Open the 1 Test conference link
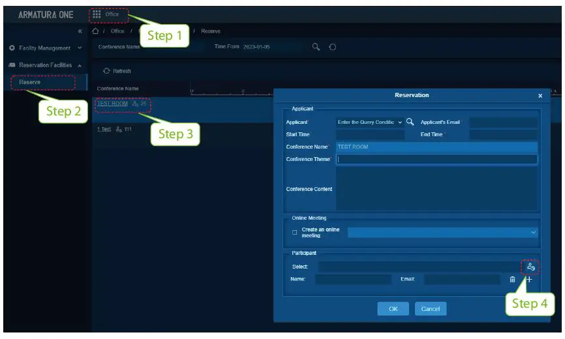Viewport: 565px width, 339px height. pyautogui.click(x=104, y=129)
